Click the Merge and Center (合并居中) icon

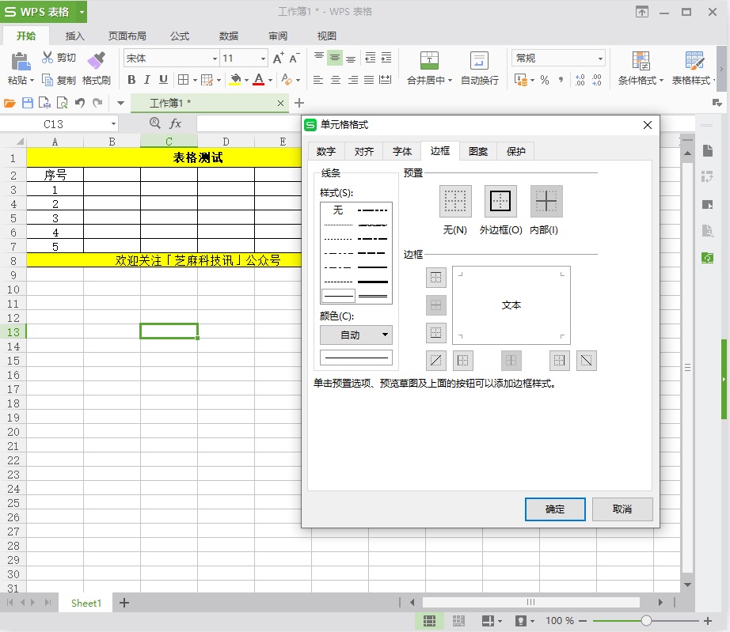pos(429,60)
